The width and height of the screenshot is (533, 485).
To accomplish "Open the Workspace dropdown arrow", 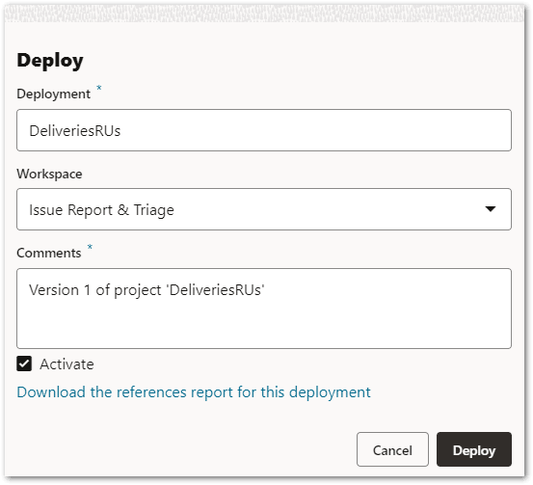I will point(490,209).
